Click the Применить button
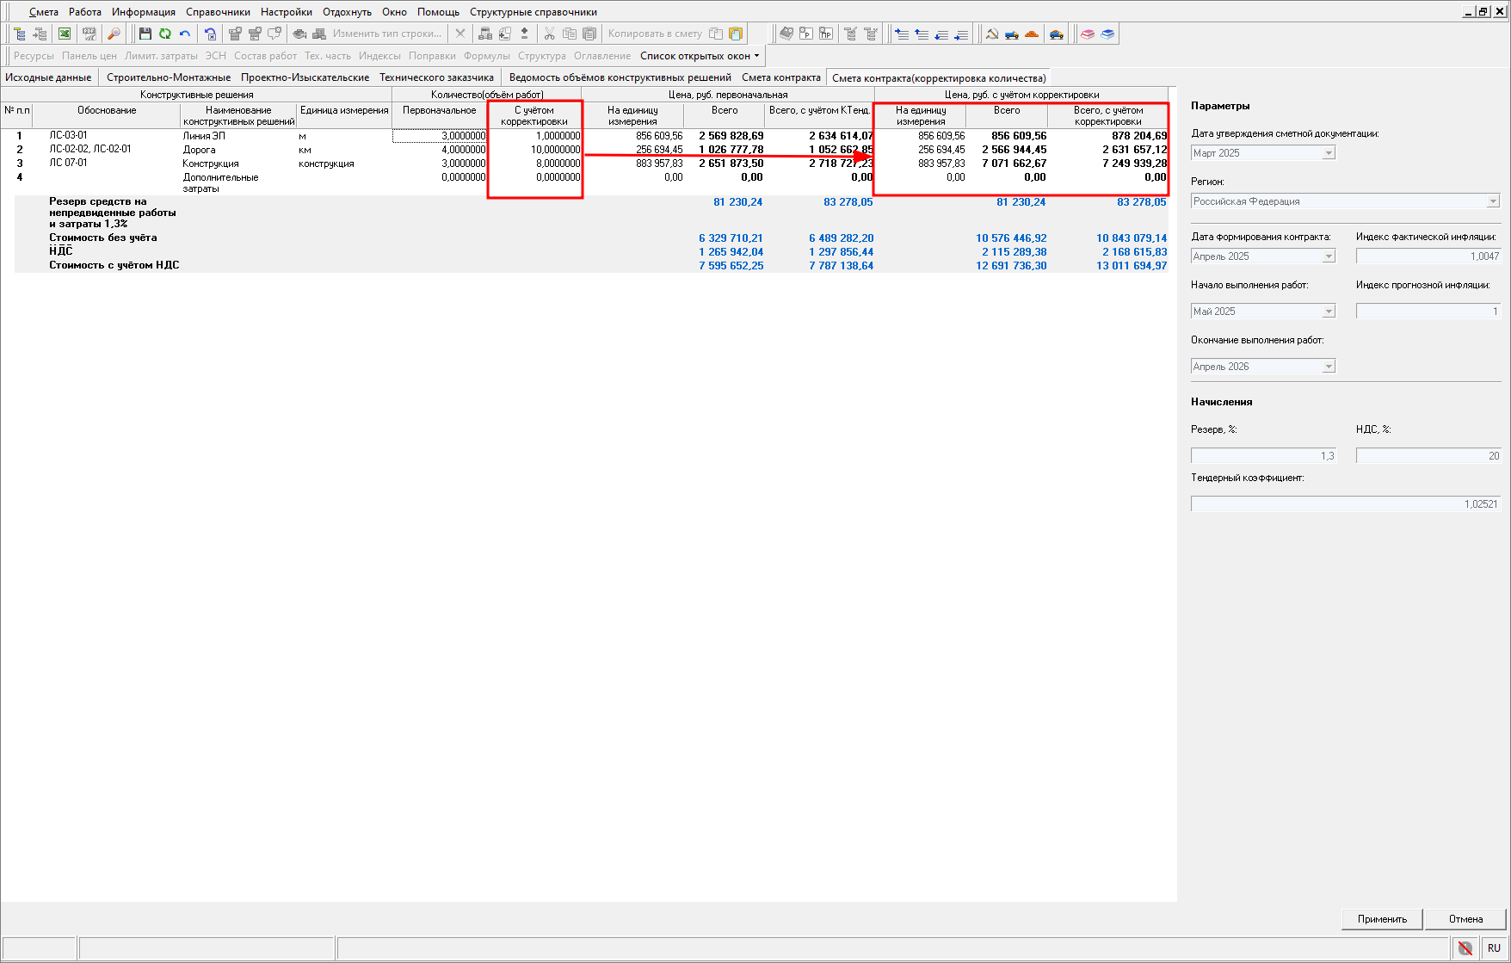Screen dimensions: 1511x963 [1382, 919]
